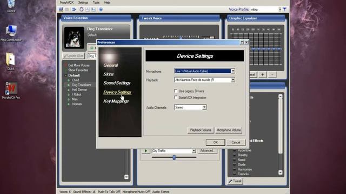Click 'Audio: Stereo' in status bar
This screenshot has width=346, height=194.
tap(161, 192)
